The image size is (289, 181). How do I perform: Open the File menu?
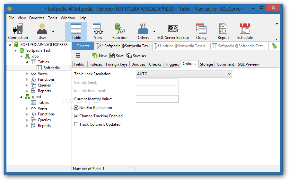(11, 18)
